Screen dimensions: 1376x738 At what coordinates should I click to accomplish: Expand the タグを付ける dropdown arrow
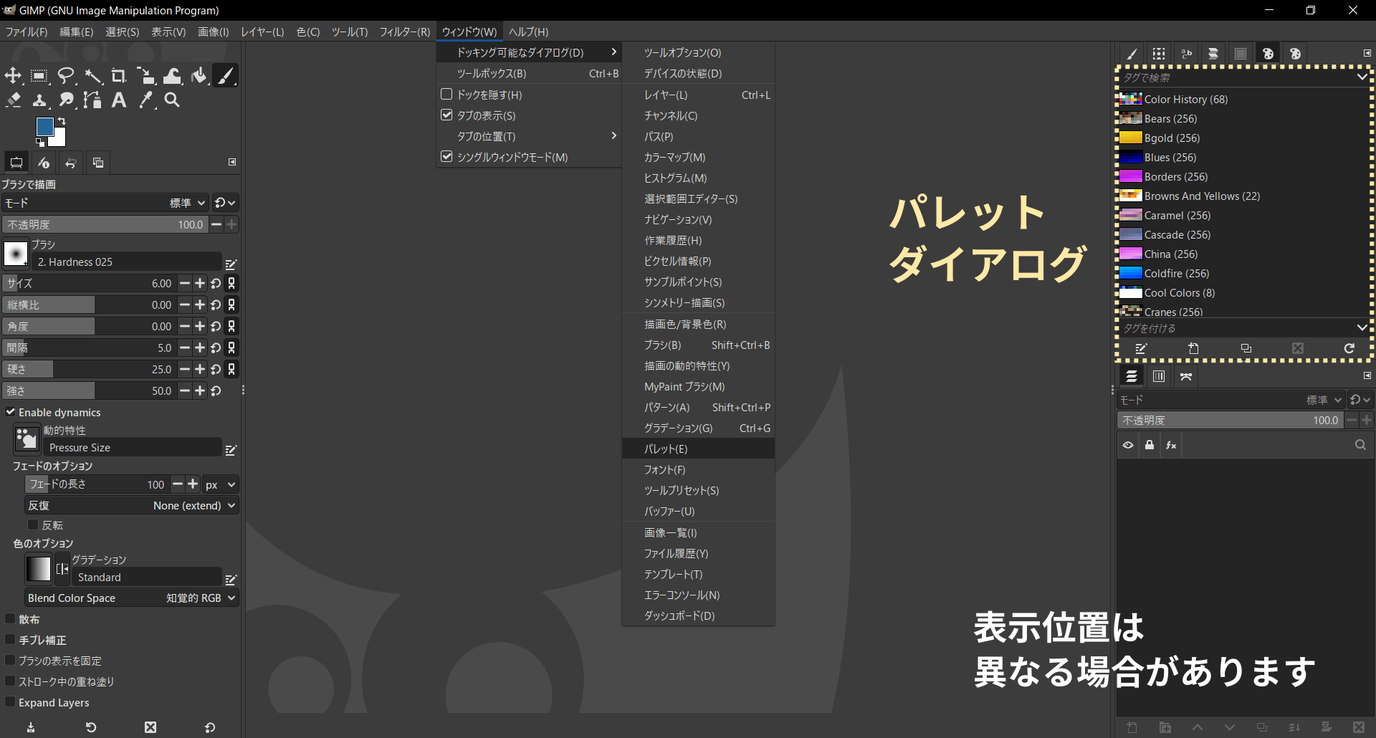[x=1362, y=328]
